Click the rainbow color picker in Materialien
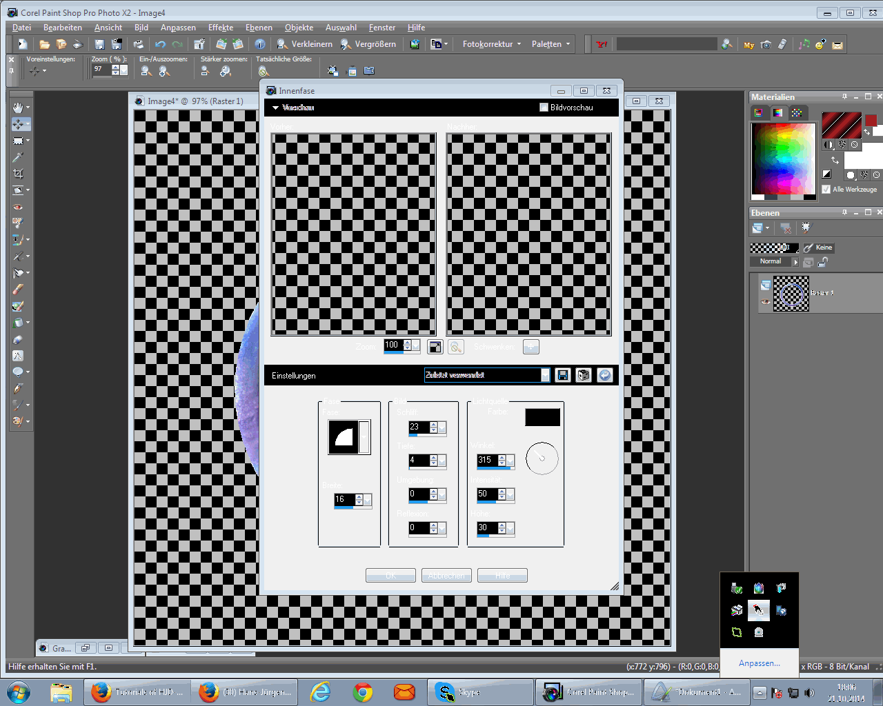The height and width of the screenshot is (706, 883). click(x=783, y=160)
